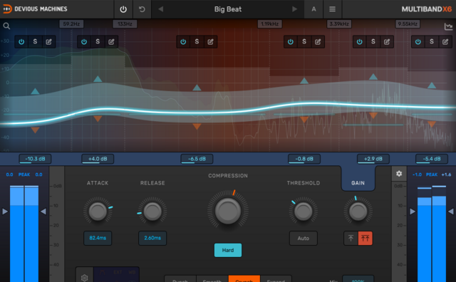Open edit for the -6.5 dB band

211,41
